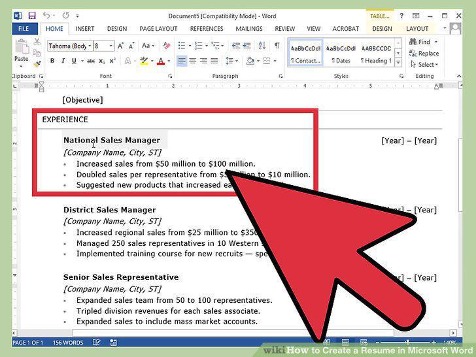Open the font size dropdown
This screenshot has width=476, height=357.
pyautogui.click(x=110, y=46)
